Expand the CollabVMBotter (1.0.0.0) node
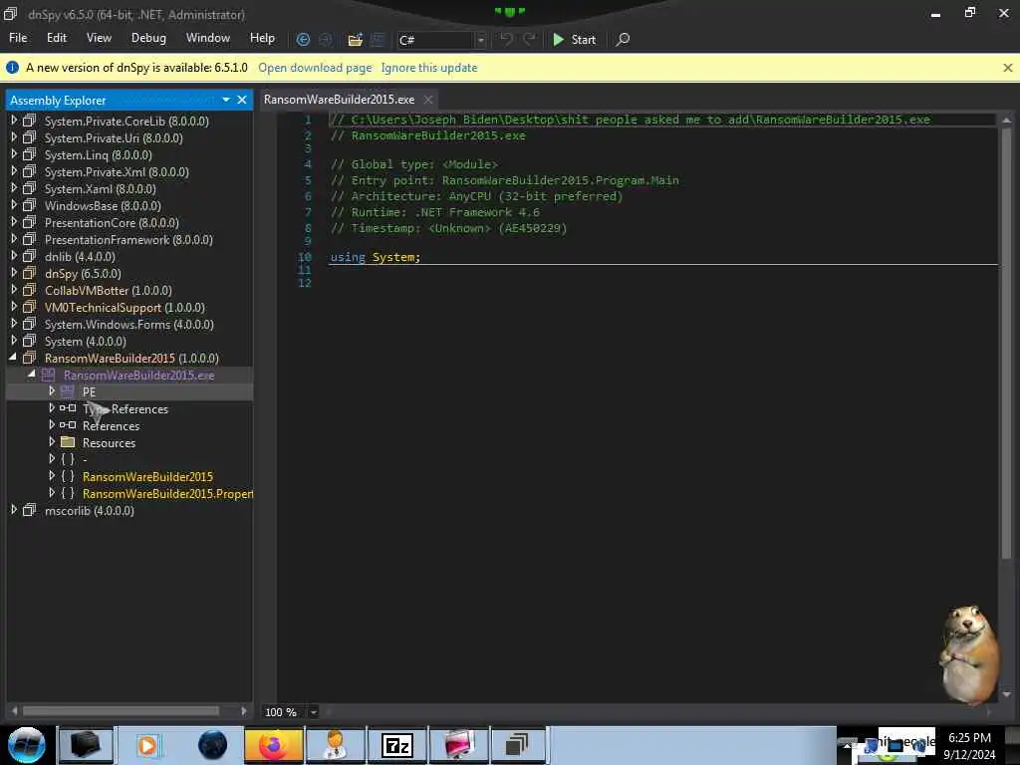The height and width of the screenshot is (765, 1020). point(13,290)
